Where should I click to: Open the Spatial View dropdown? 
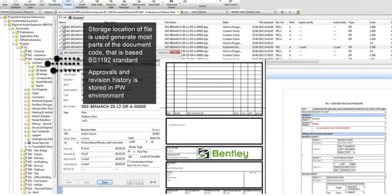click(x=261, y=12)
